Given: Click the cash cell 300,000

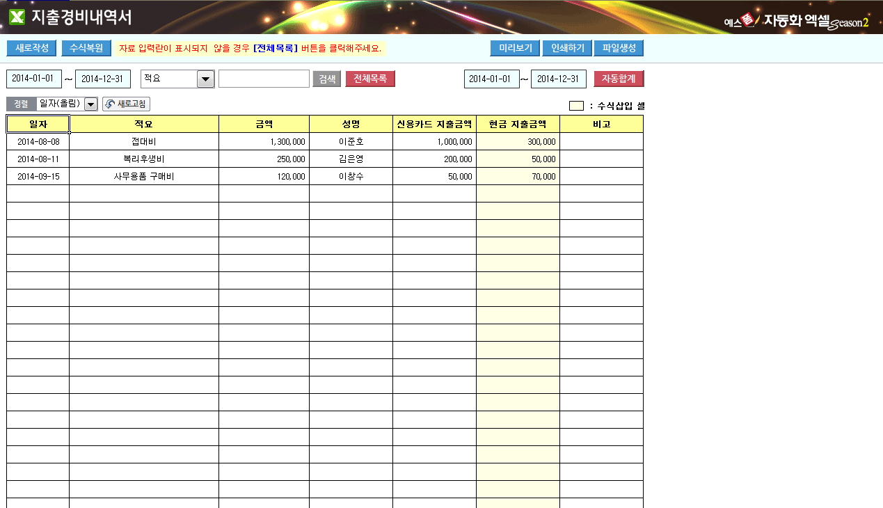Looking at the screenshot, I should (x=518, y=141).
